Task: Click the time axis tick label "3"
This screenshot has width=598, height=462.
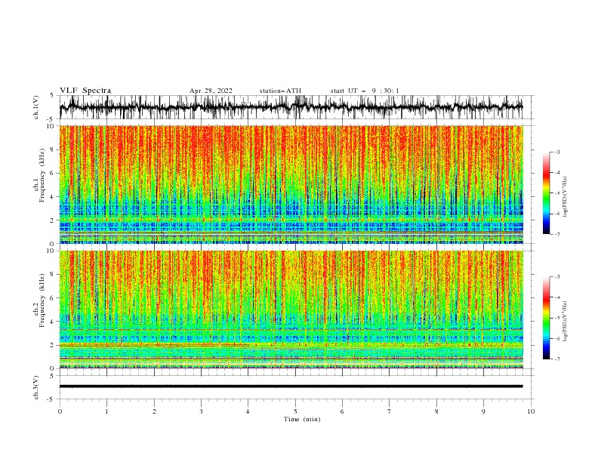Action: tap(201, 411)
